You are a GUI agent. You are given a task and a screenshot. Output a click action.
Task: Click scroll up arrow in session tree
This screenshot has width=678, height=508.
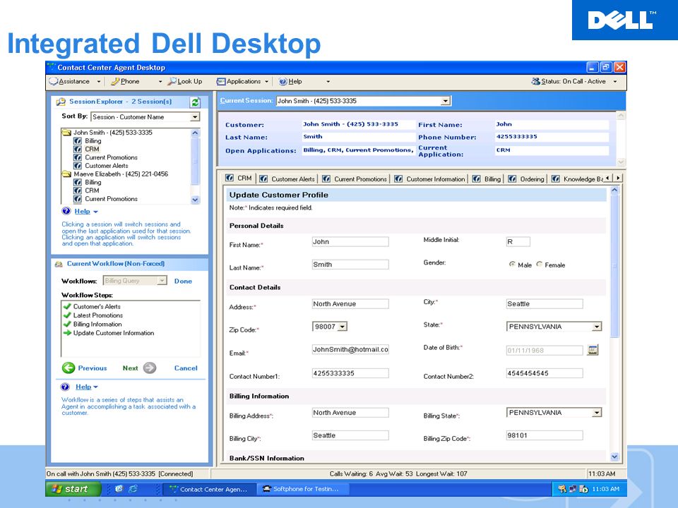(195, 133)
